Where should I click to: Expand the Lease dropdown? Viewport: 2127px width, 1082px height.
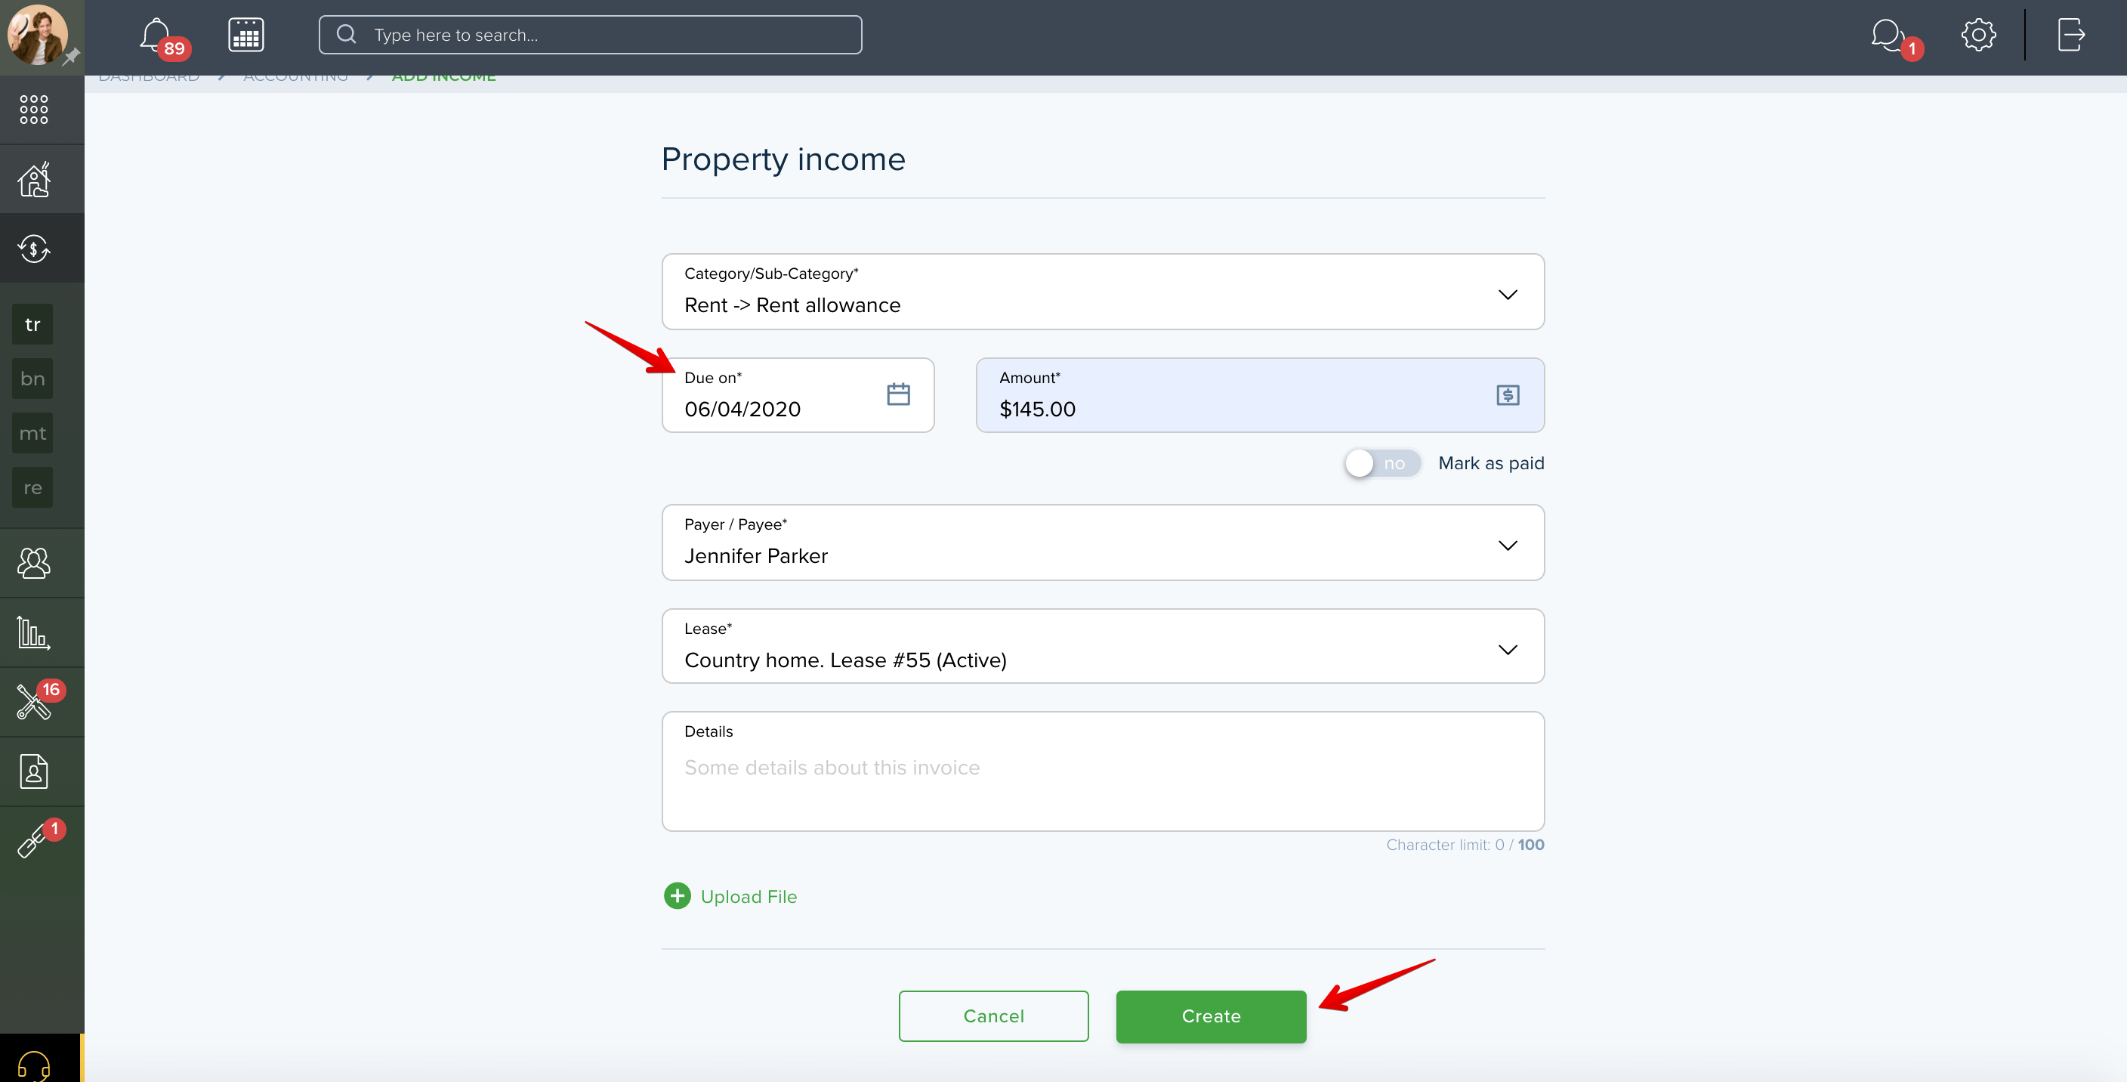[x=1103, y=646]
